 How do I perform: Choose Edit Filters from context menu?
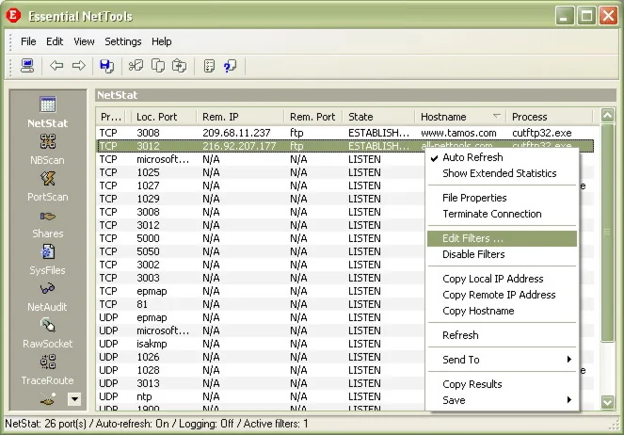point(472,238)
